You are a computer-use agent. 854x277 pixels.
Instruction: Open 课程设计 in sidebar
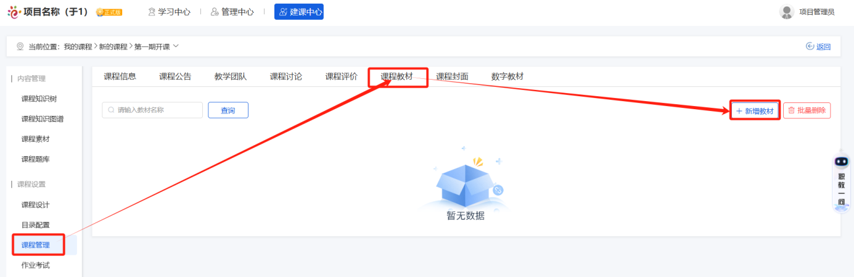[x=35, y=205]
